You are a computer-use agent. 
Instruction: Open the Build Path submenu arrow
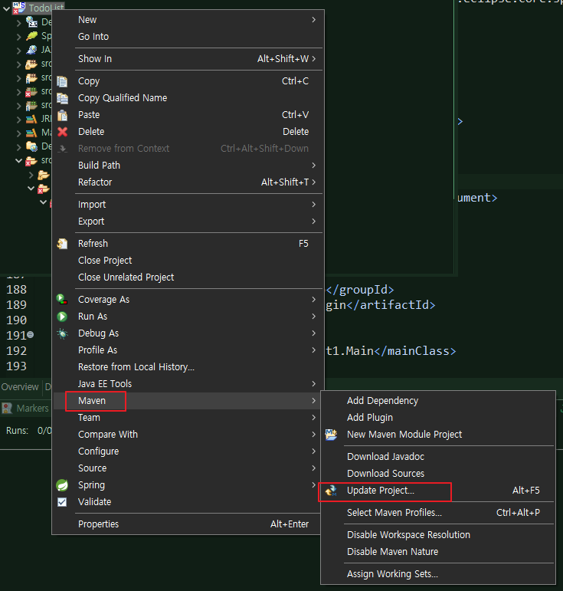[x=314, y=166]
